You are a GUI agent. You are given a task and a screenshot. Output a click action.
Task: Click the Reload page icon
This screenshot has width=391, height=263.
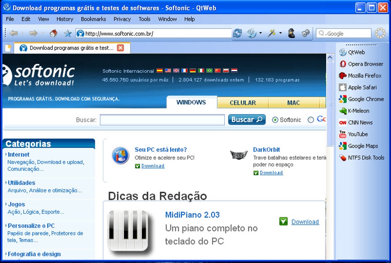tap(238, 33)
